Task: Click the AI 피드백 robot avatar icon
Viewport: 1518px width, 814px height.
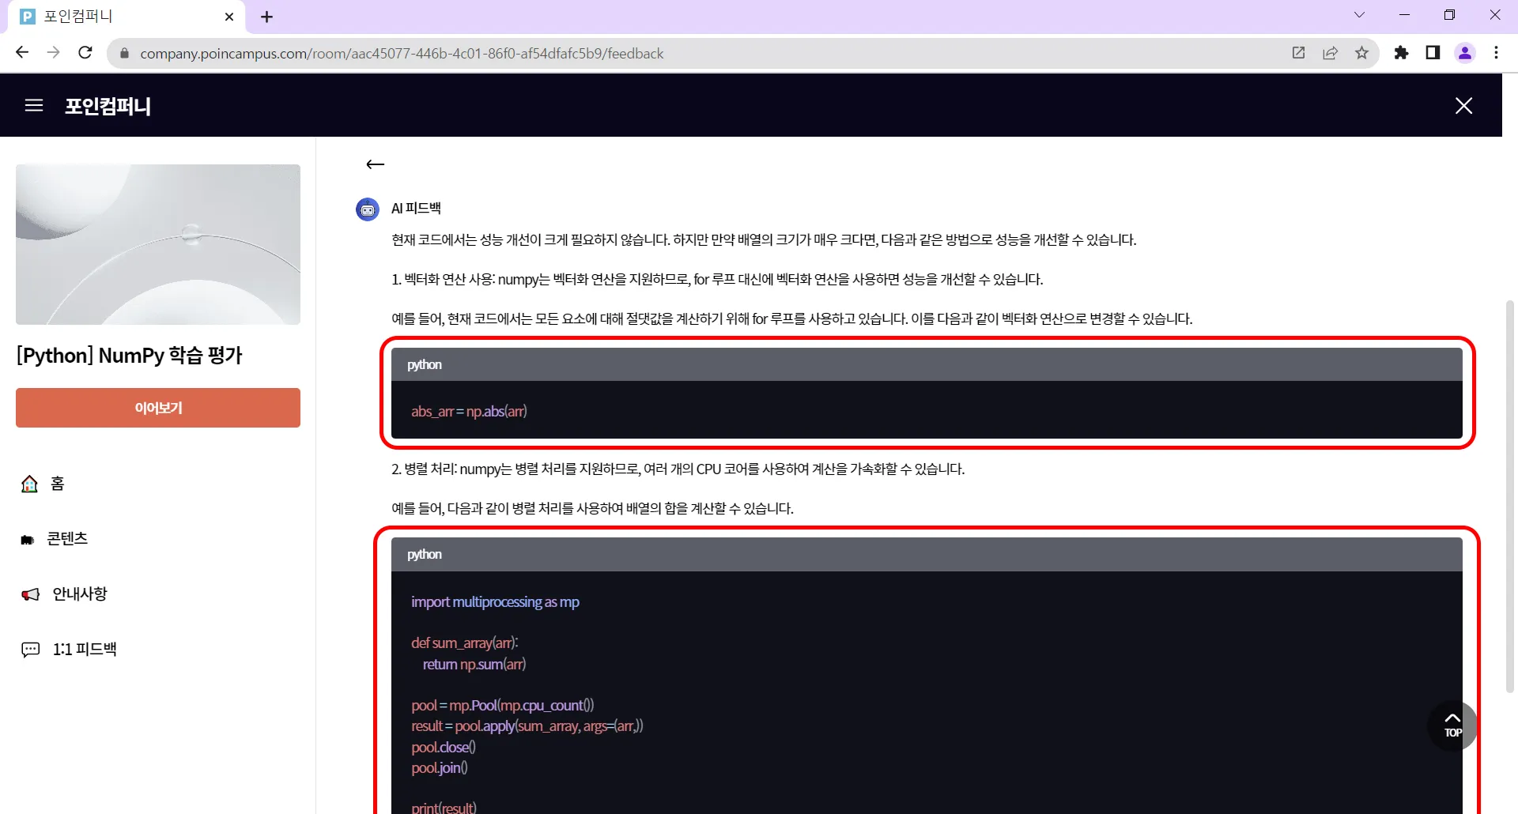Action: [368, 209]
